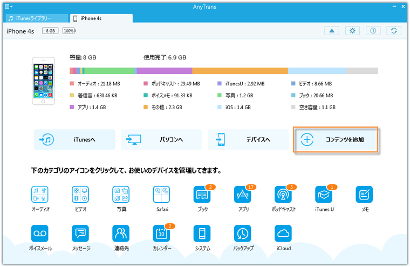Viewport: 410px width, 267px height.
Task: Click the green photos segment in storage bar
Action: 110,71
